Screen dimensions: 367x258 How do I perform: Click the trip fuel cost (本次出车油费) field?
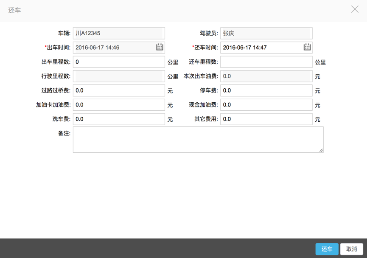point(266,76)
